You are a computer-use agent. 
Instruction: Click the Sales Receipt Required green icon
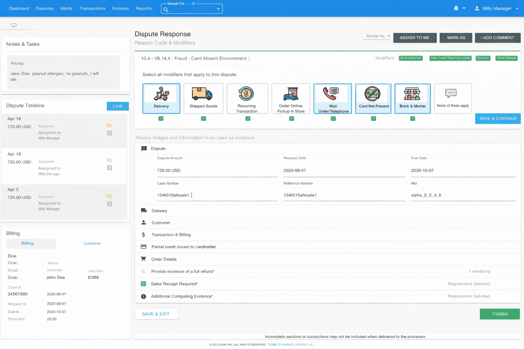[x=143, y=284]
